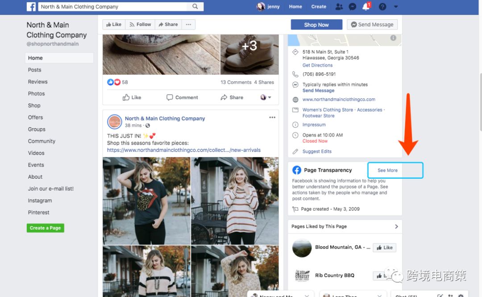
Task: Toggle Like for the page
Action: point(114,25)
